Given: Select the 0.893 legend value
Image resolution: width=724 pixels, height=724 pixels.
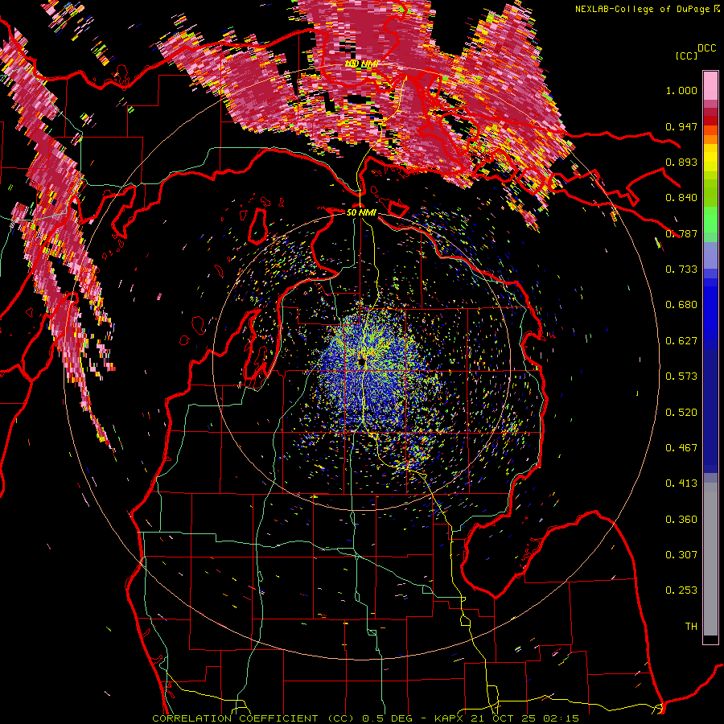Looking at the screenshot, I should (681, 162).
